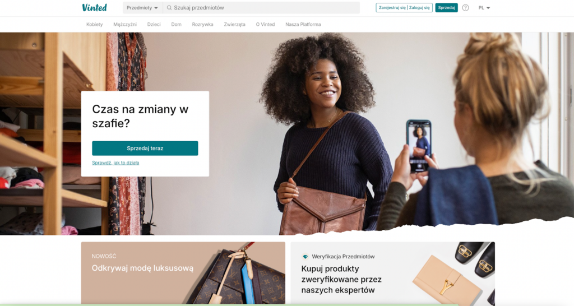Viewport: 574px width, 306px height.
Task: Click Zarejestruj się | Zaloguj się button
Action: pyautogui.click(x=404, y=8)
